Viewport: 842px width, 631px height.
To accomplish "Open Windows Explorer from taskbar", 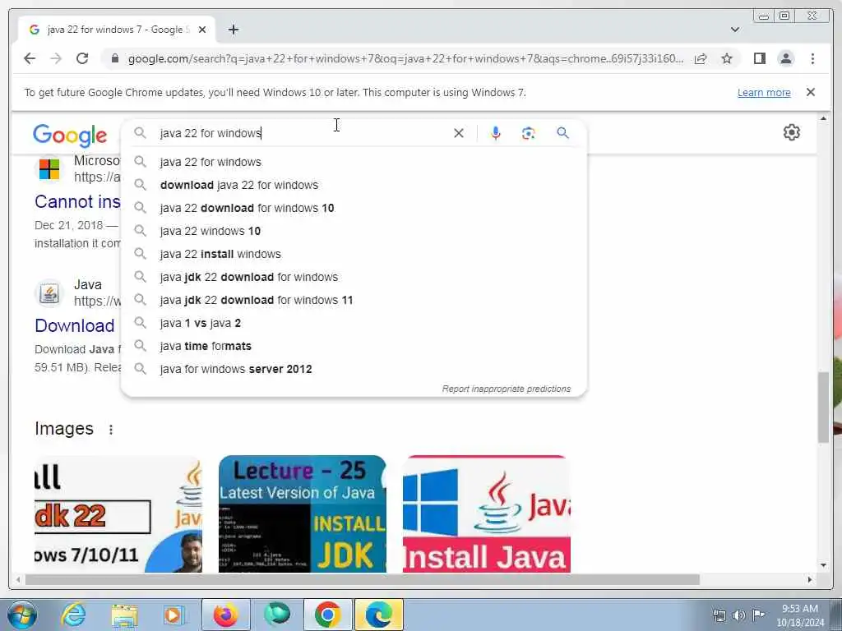I will 124,615.
